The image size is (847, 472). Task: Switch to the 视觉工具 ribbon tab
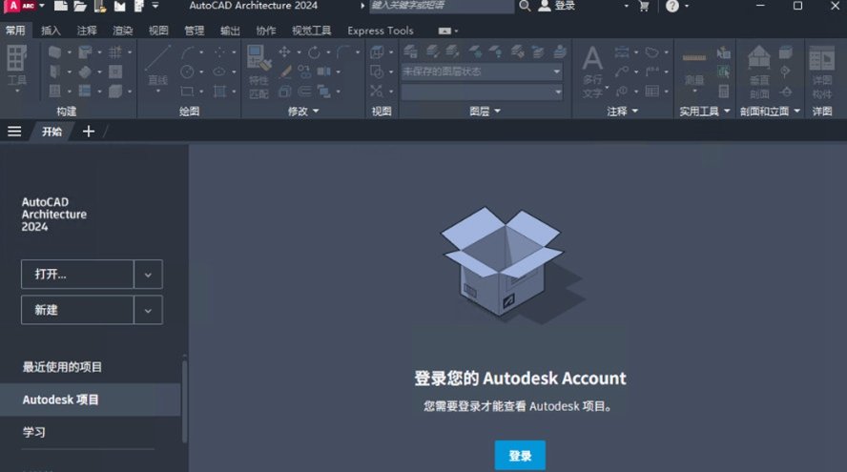[x=311, y=31]
